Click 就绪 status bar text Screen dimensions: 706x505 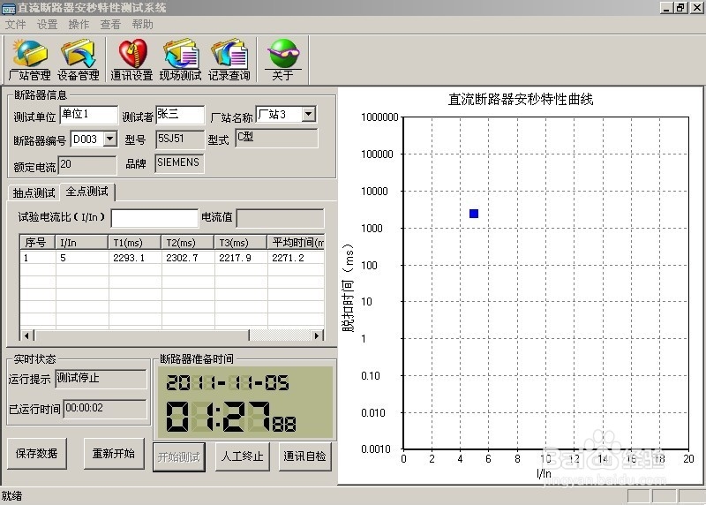(x=11, y=496)
